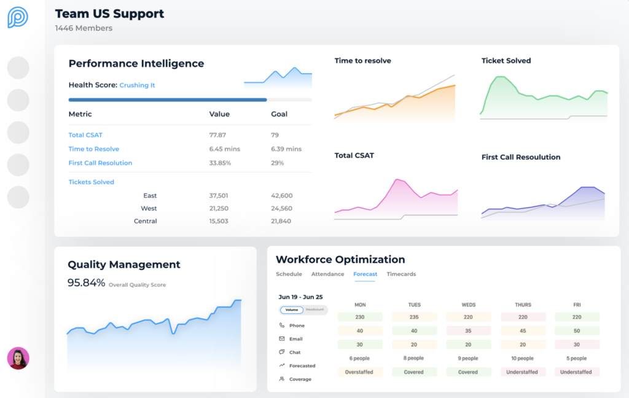Select Friday chat volume 30 cell
629x398 pixels.
(x=577, y=345)
